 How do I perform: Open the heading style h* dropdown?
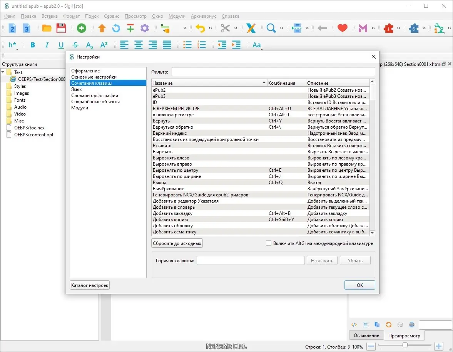(13, 45)
